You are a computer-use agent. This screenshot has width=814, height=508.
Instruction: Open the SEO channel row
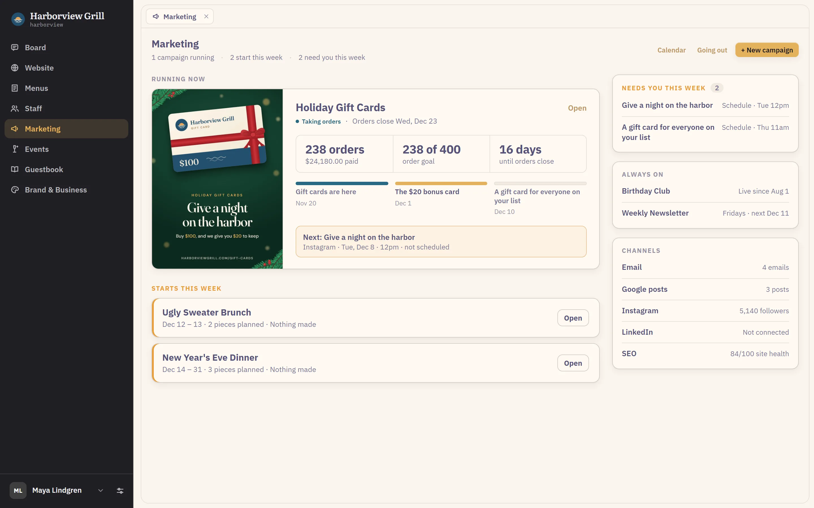(705, 354)
